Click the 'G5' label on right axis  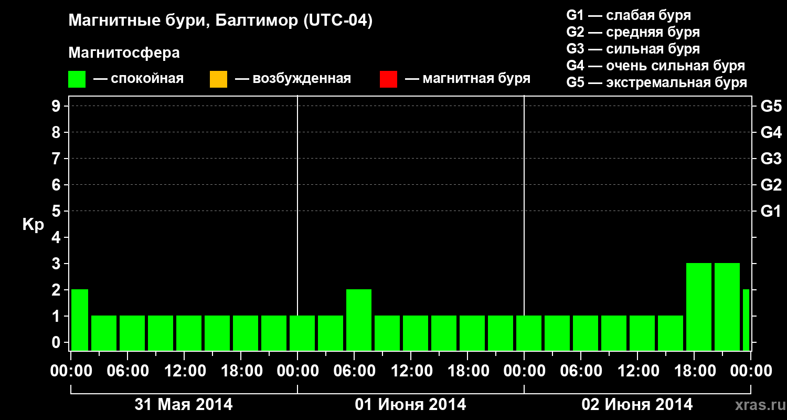[771, 107]
